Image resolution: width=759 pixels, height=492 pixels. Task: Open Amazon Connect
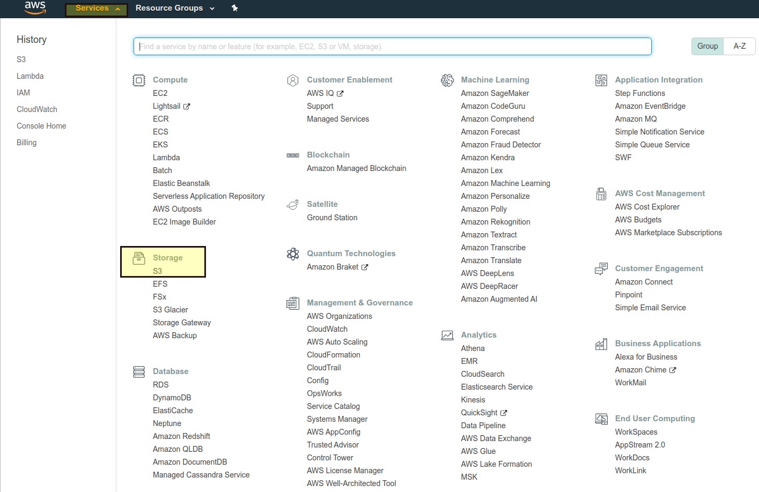(644, 282)
